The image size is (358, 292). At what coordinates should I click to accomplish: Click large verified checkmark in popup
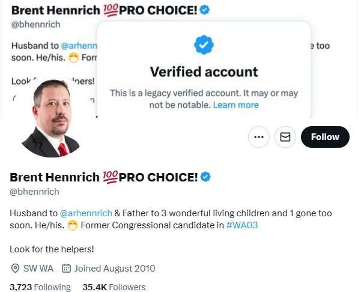pyautogui.click(x=204, y=44)
